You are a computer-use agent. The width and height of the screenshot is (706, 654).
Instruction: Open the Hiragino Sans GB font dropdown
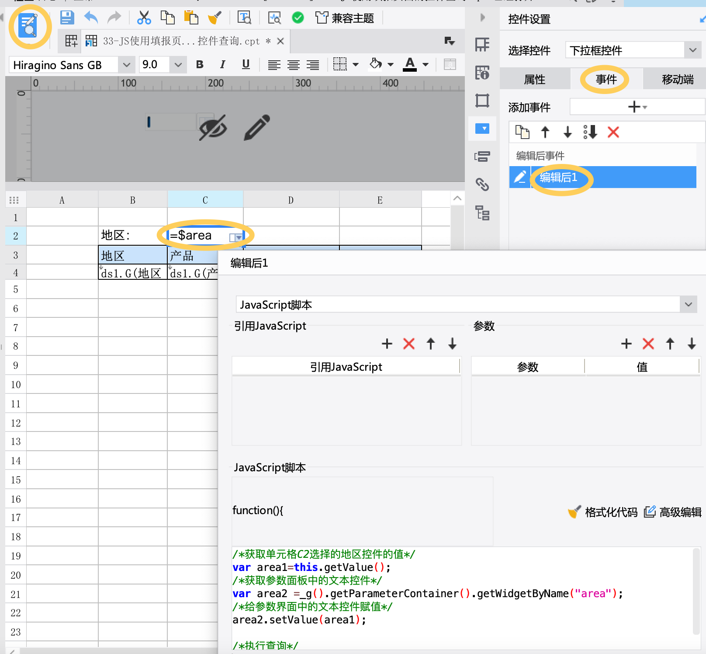click(x=127, y=65)
